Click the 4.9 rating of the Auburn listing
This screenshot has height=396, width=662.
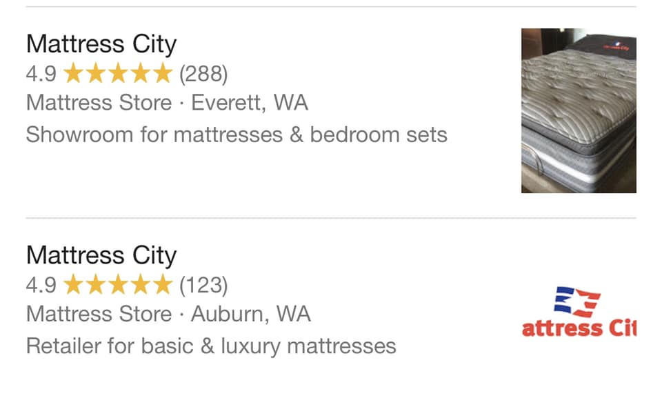pyautogui.click(x=41, y=286)
